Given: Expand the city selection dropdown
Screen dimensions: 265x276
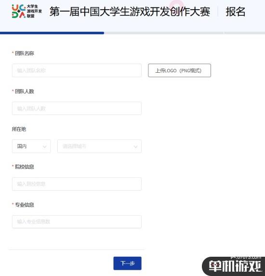Looking at the screenshot, I should pos(99,146).
